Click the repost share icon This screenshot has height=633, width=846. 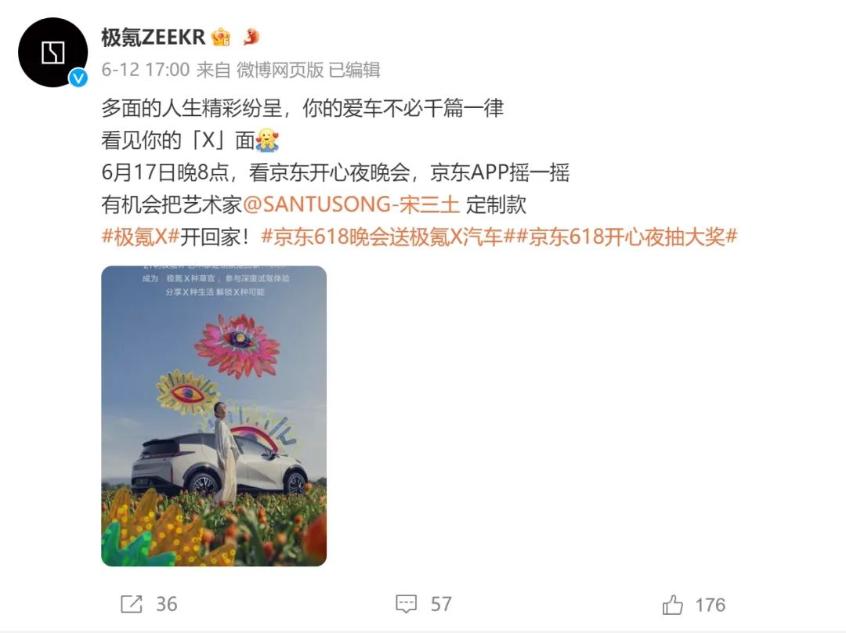click(x=131, y=604)
